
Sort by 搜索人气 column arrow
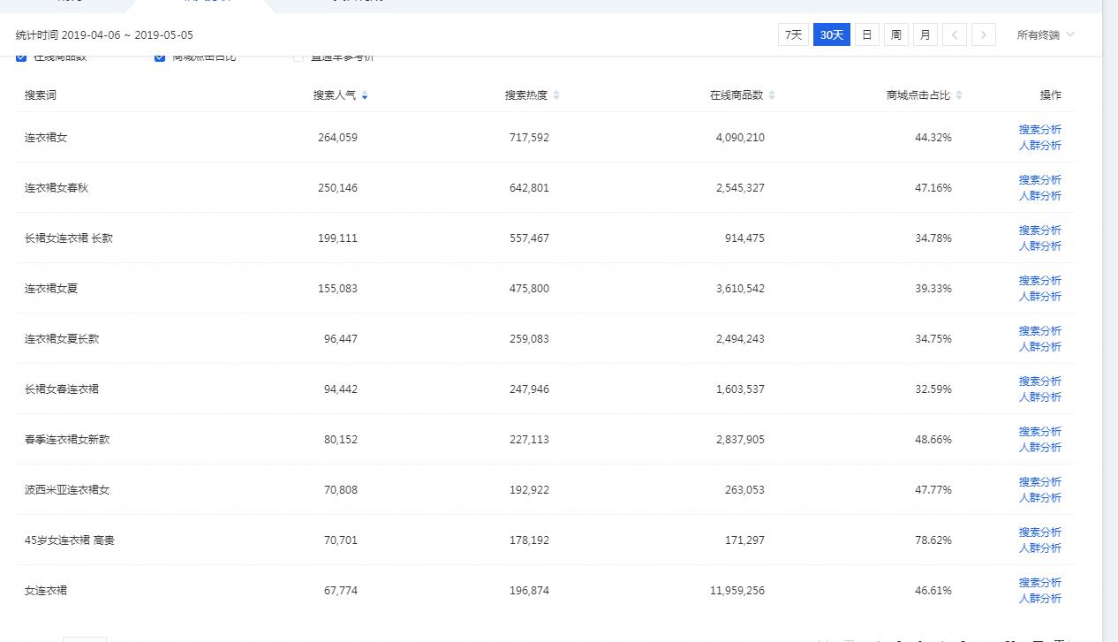click(x=365, y=95)
